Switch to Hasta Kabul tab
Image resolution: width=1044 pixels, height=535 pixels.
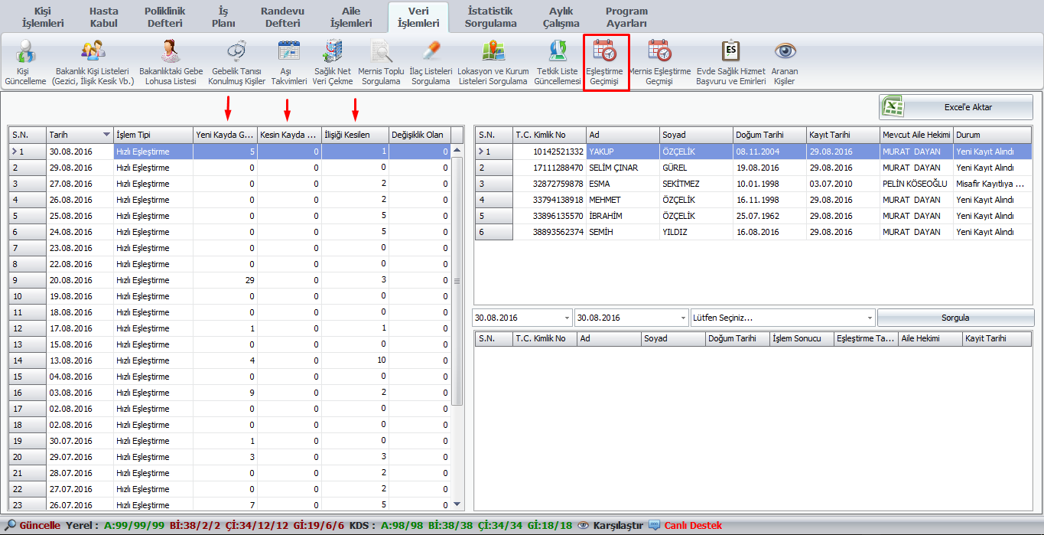tap(104, 17)
